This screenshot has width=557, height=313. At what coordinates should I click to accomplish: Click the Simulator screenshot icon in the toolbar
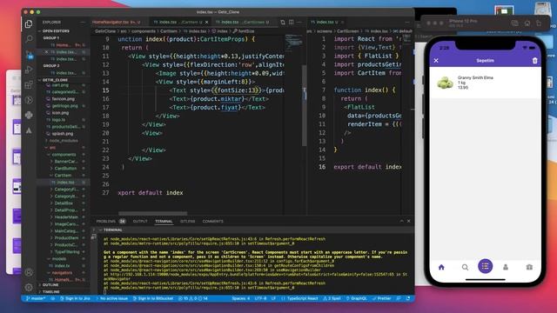click(514, 23)
